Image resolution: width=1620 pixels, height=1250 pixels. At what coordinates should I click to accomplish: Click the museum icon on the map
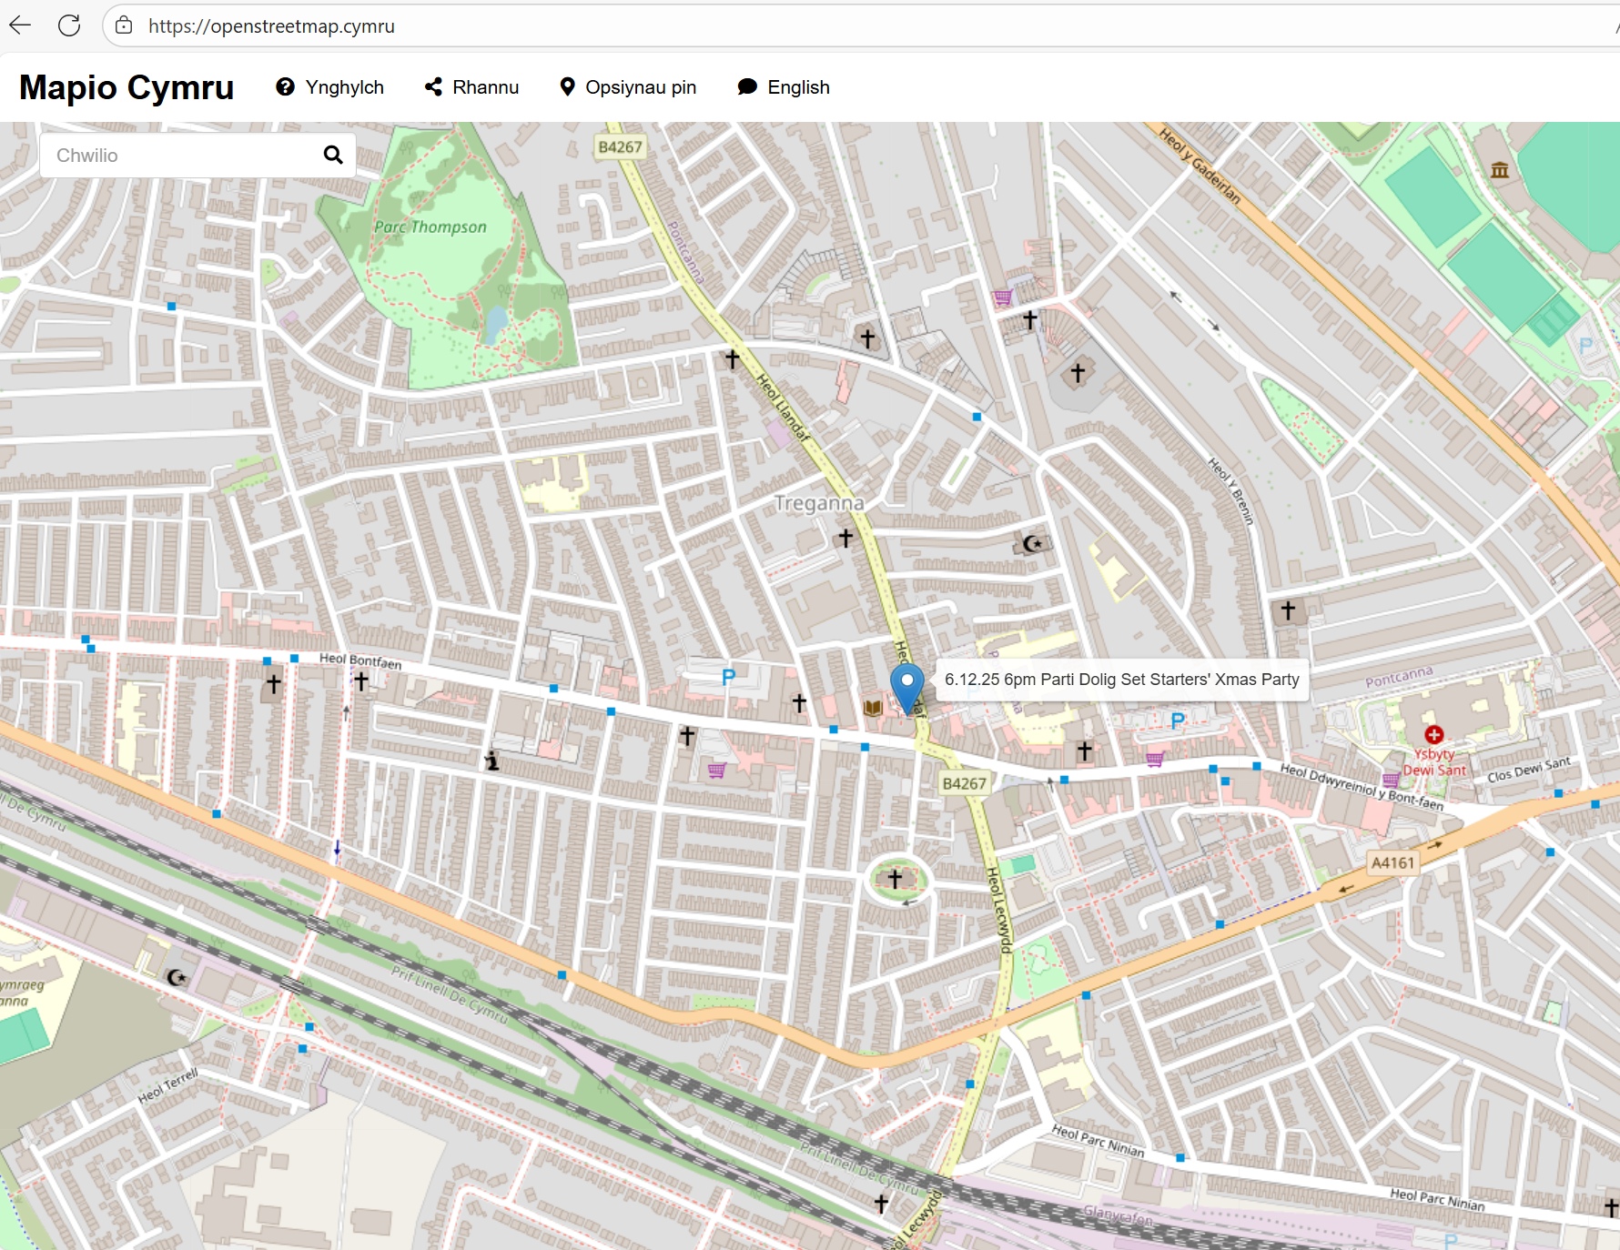(1500, 170)
